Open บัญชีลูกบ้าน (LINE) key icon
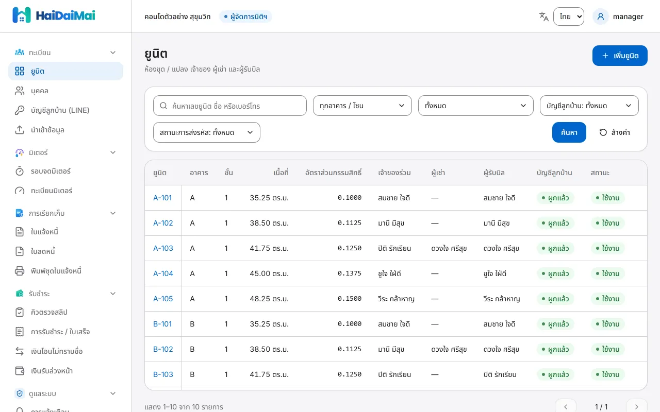 point(20,110)
